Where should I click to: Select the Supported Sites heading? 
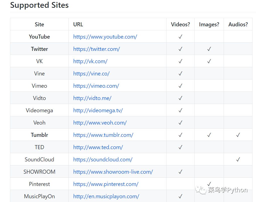click(39, 5)
